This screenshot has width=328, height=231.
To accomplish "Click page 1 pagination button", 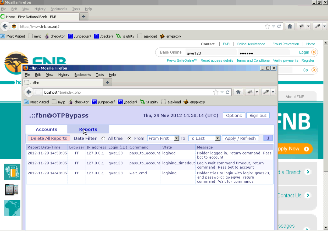I will 268,138.
